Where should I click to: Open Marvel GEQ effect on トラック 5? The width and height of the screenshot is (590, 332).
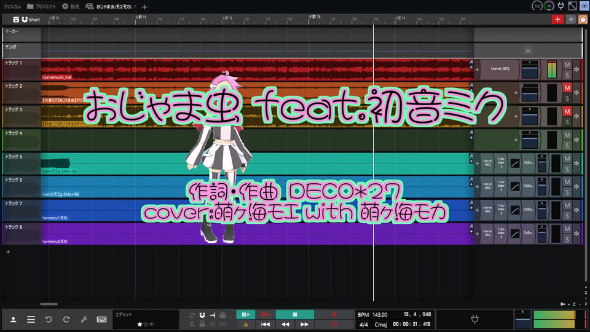click(487, 164)
